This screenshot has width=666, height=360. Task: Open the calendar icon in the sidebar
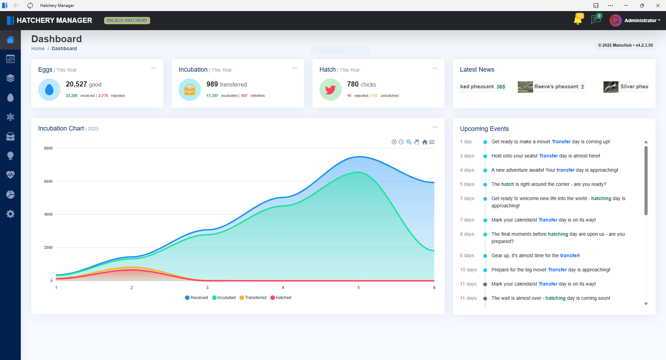click(10, 58)
